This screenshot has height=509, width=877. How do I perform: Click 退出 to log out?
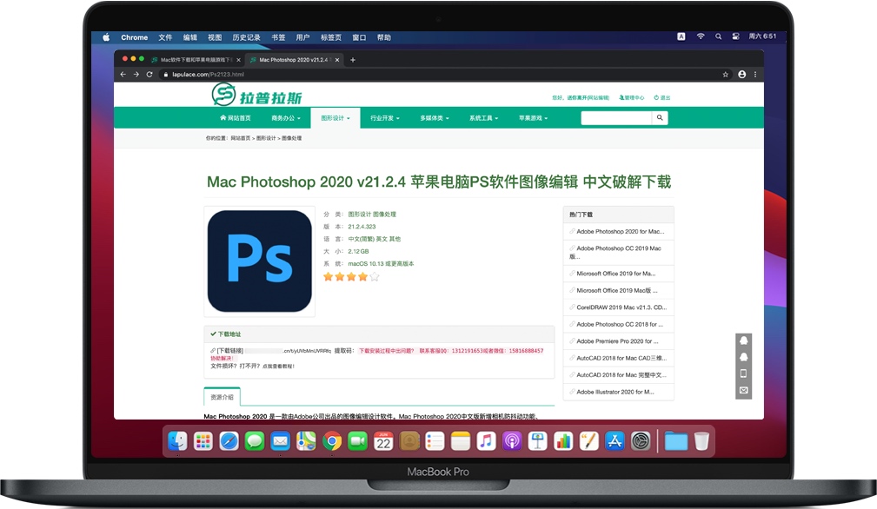[666, 97]
